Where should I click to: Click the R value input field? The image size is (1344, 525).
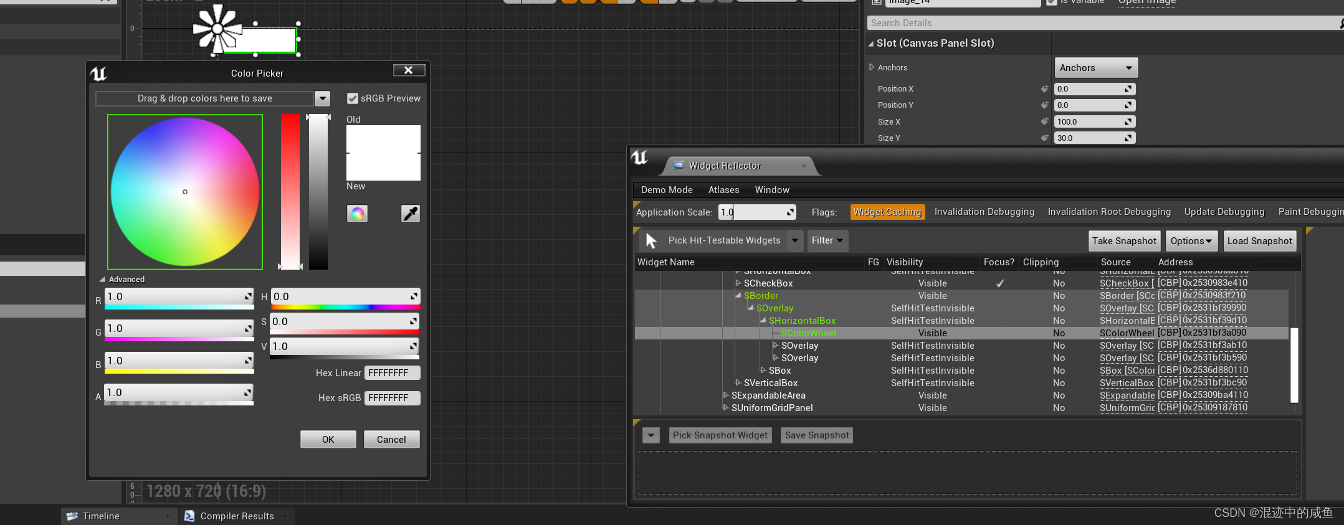179,296
